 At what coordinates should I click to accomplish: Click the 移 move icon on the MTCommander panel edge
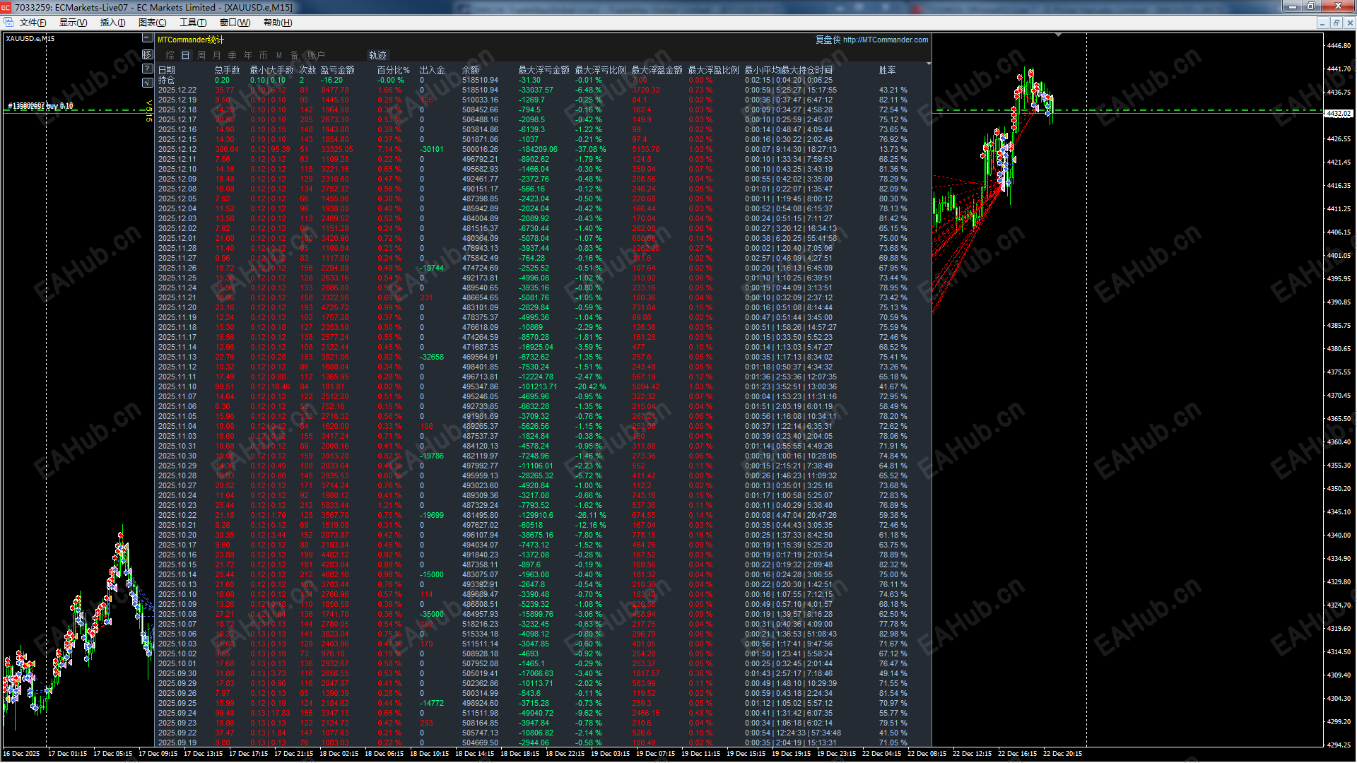(148, 54)
